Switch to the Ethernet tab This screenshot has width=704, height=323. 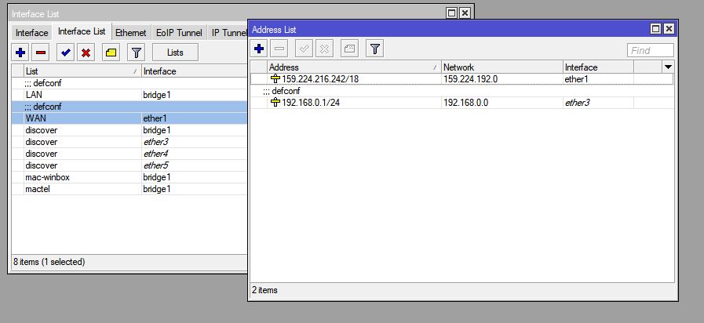(x=130, y=33)
